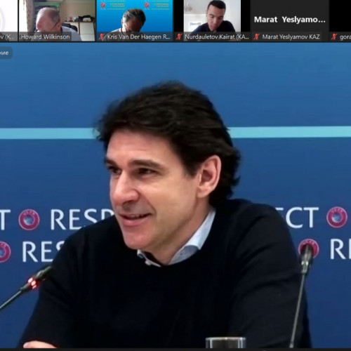351x351 pixels.
Task: Click the Marat Yeslyamov KAZ name label
Action: coord(291,37)
